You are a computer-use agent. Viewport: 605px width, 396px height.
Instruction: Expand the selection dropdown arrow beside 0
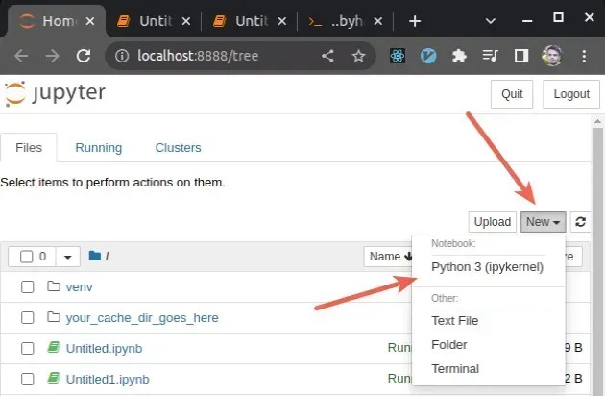pos(67,257)
